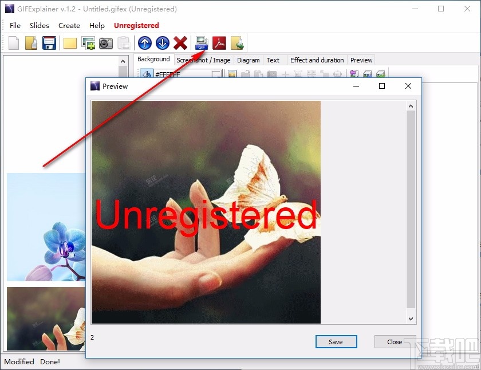Maximize the main GIFExplainer window
This screenshot has height=370, width=481.
[441, 9]
